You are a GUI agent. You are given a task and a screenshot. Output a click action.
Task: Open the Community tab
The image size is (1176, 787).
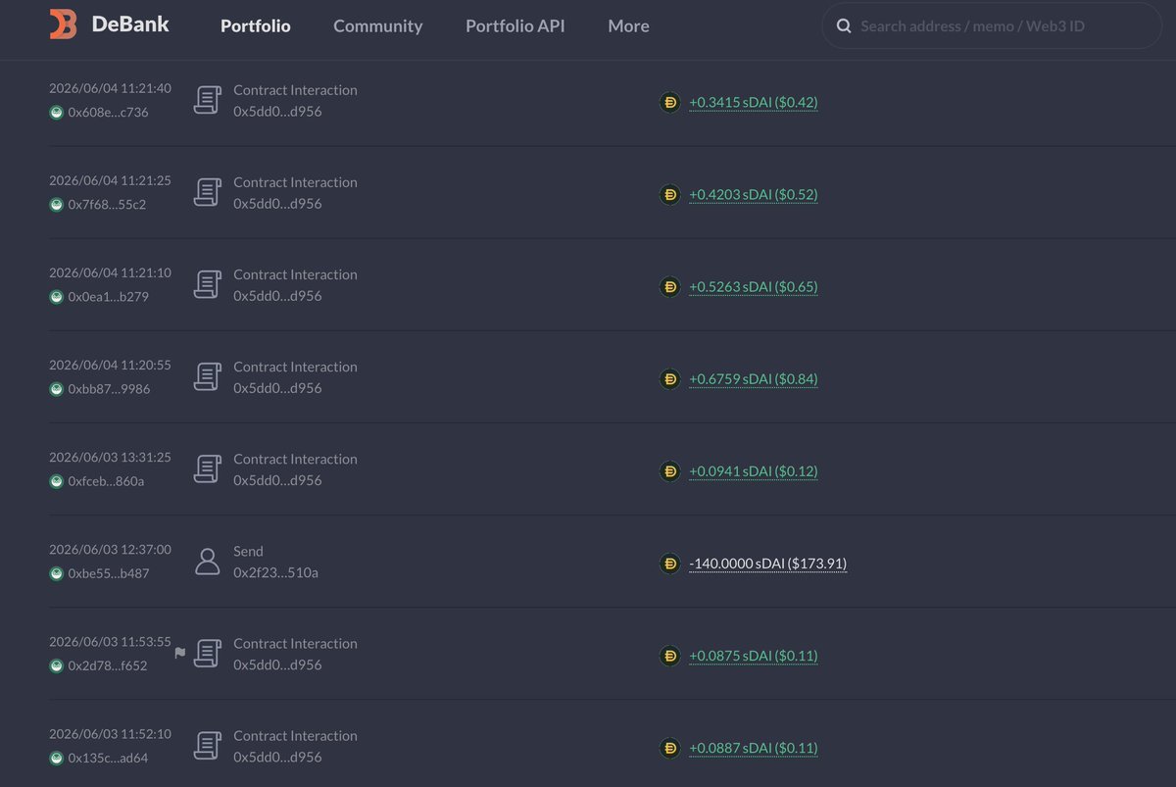[x=378, y=26]
